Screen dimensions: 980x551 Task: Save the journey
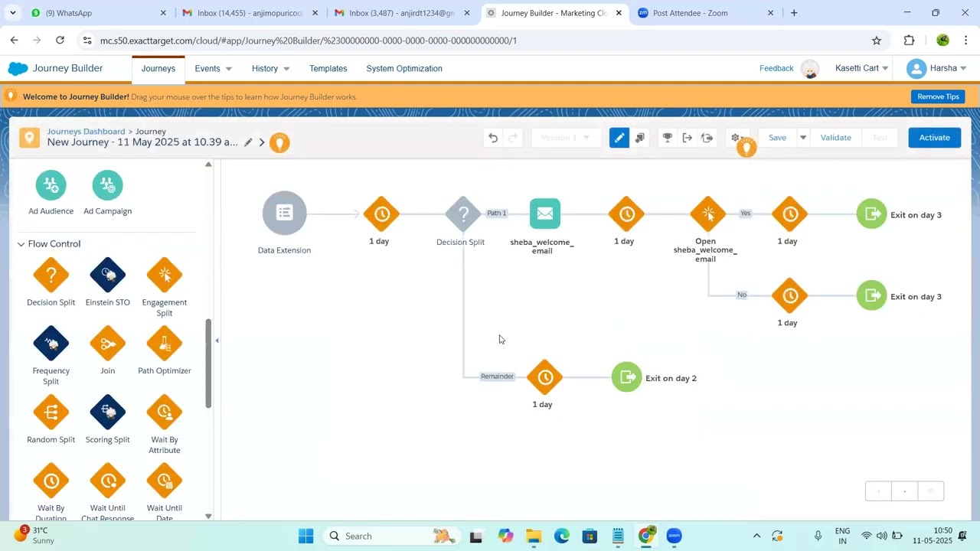[x=777, y=138]
